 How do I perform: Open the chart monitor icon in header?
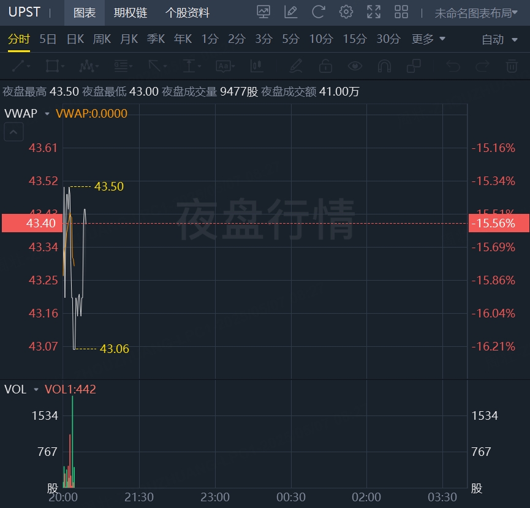(x=263, y=12)
